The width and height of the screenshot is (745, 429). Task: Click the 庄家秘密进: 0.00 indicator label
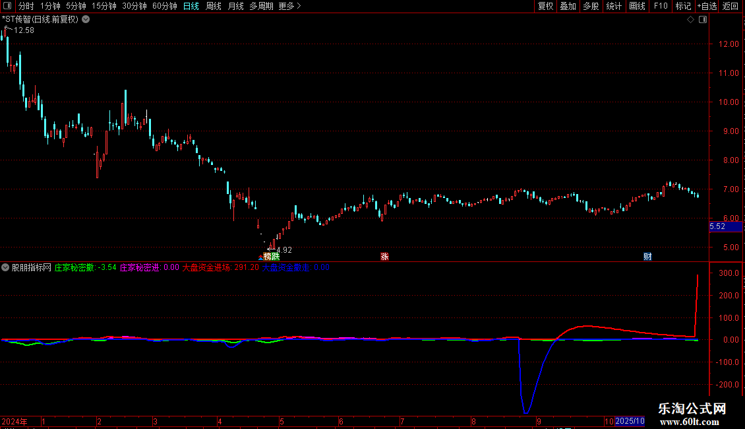click(x=149, y=268)
